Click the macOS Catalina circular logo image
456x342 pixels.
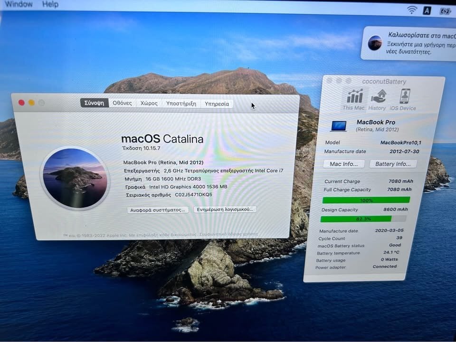click(75, 178)
